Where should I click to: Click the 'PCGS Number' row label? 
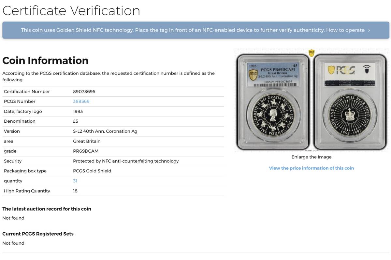(20, 102)
